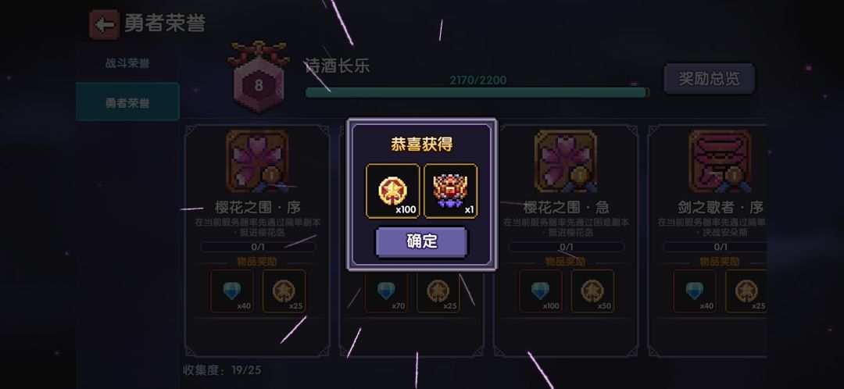Click the back arrow next to 勇者荣誉
This screenshot has width=844, height=389.
[x=105, y=24]
